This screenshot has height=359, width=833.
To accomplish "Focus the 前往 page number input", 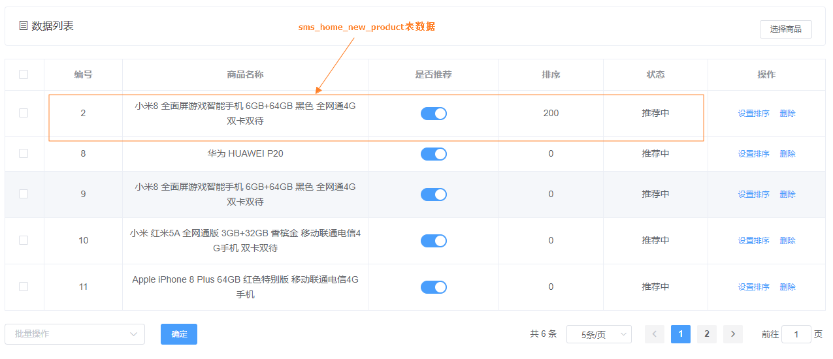I will click(796, 334).
